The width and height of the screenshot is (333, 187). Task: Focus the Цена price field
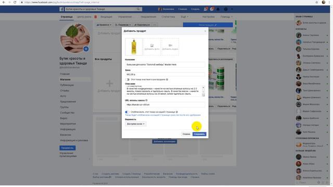(165, 74)
